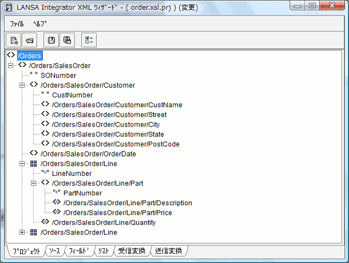Switch to the 送信変換 tab
Image resolution: width=349 pixels, height=263 pixels.
pos(168,251)
